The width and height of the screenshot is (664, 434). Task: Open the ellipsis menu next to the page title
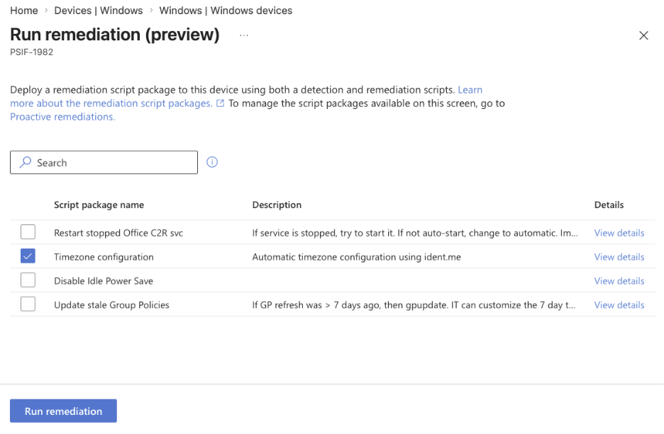(243, 35)
